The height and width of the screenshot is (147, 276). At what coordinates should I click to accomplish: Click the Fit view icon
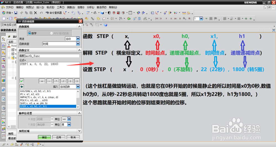(88, 13)
